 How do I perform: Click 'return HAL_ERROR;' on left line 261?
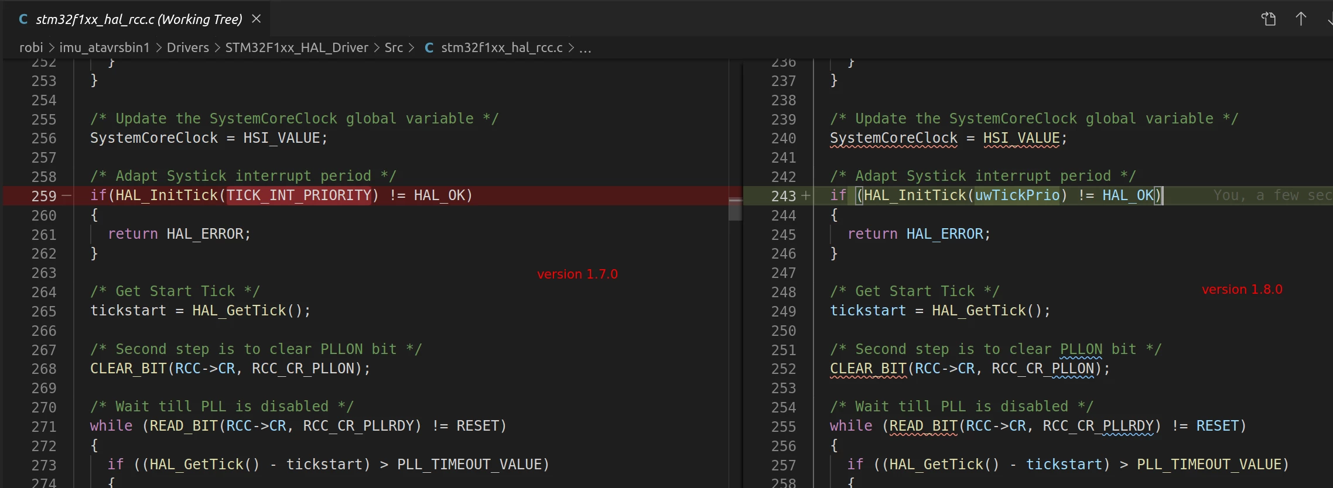point(179,234)
